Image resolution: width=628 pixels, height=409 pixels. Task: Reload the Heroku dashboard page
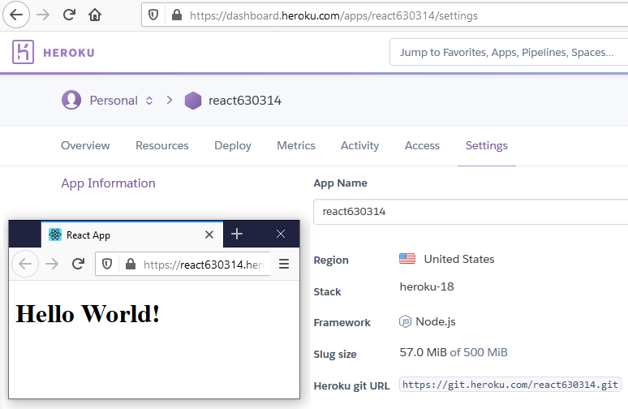pyautogui.click(x=69, y=15)
